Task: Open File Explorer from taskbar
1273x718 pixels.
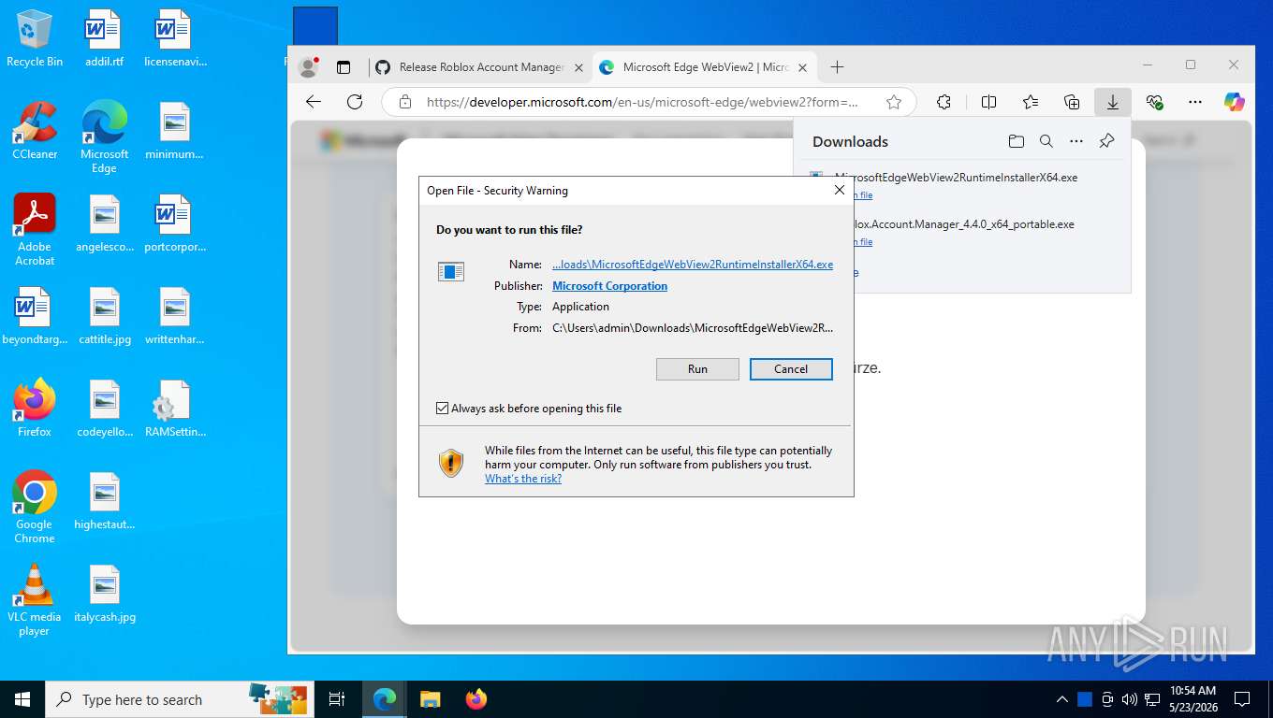Action: (x=430, y=699)
